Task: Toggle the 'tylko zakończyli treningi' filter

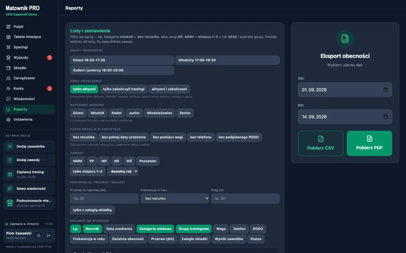Action: tap(123, 89)
